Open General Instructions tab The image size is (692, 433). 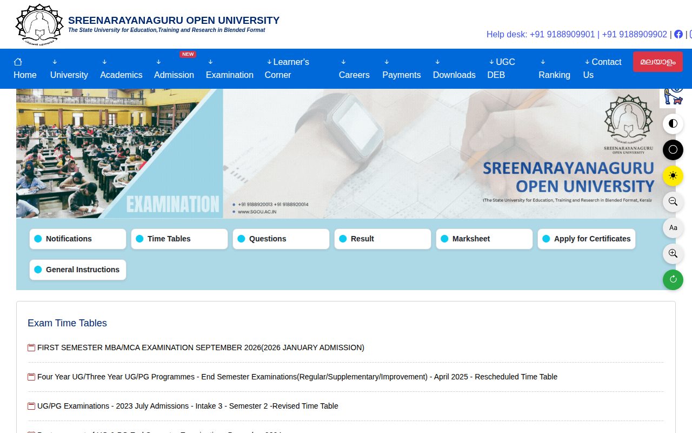click(78, 270)
